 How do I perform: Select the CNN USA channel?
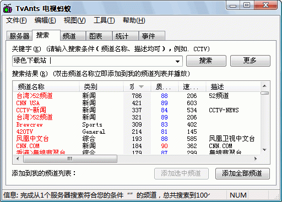pos(28,103)
